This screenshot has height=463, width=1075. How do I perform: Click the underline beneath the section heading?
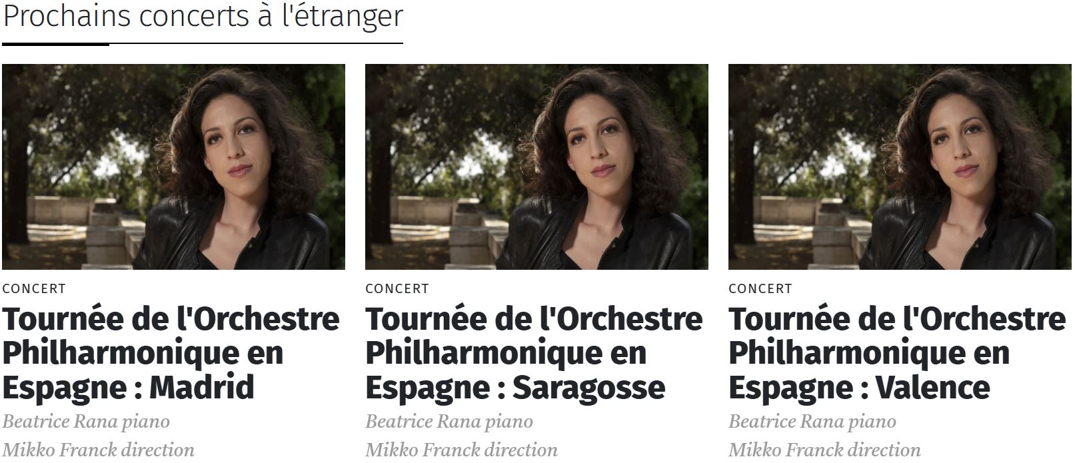tap(203, 44)
